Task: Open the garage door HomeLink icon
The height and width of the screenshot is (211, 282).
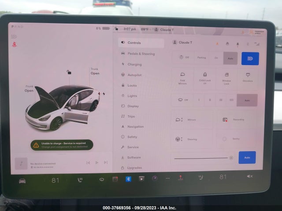Action: tap(227, 44)
